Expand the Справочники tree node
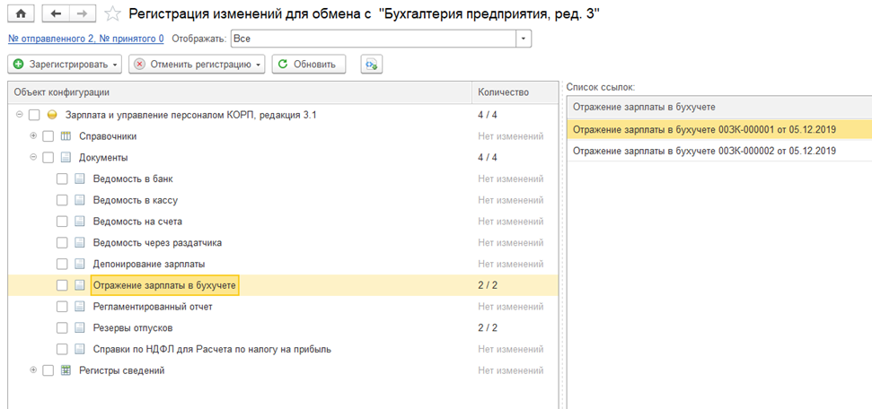 tap(33, 135)
